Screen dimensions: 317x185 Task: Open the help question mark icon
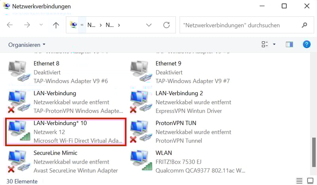(306, 44)
